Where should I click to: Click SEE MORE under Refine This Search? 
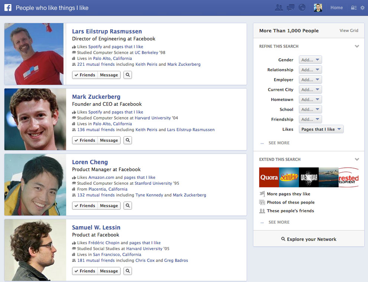click(x=279, y=143)
